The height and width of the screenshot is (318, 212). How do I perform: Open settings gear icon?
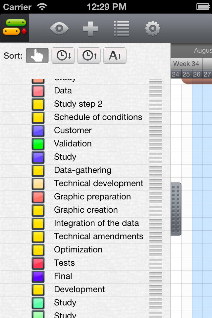[x=153, y=28]
